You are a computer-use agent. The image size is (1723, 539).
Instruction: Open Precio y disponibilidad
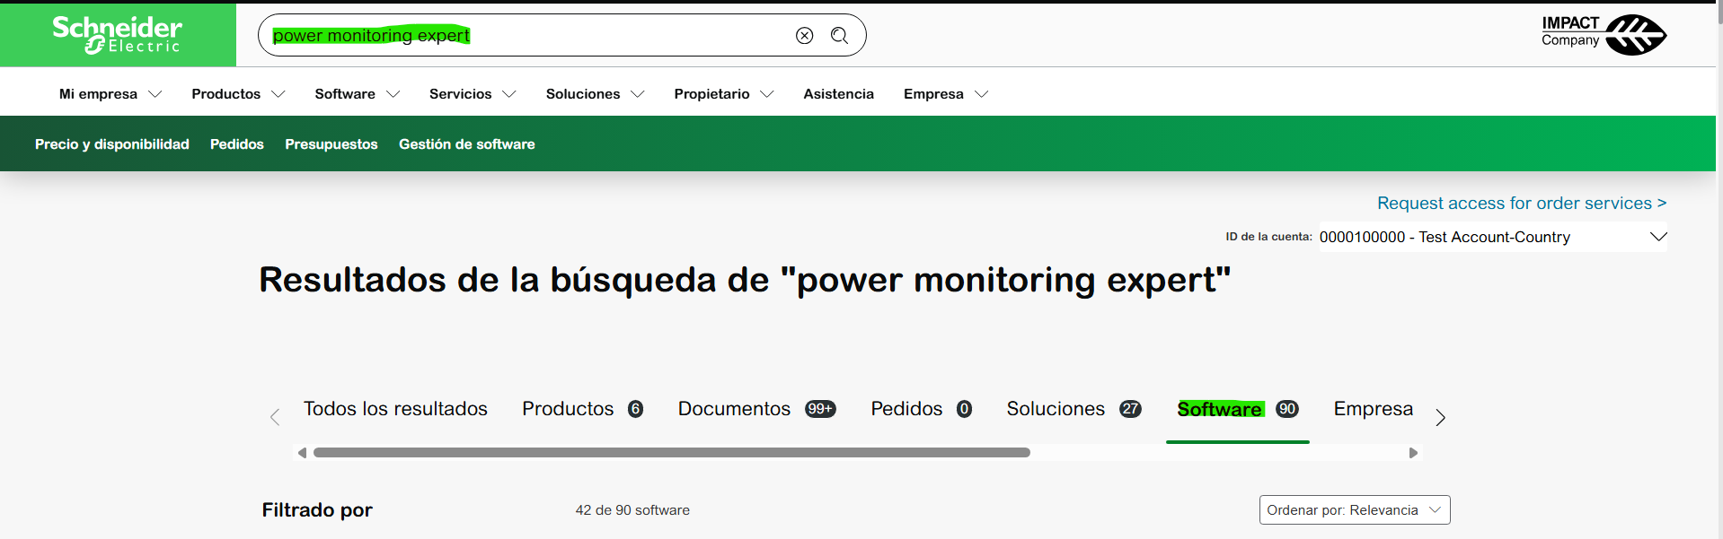(112, 144)
